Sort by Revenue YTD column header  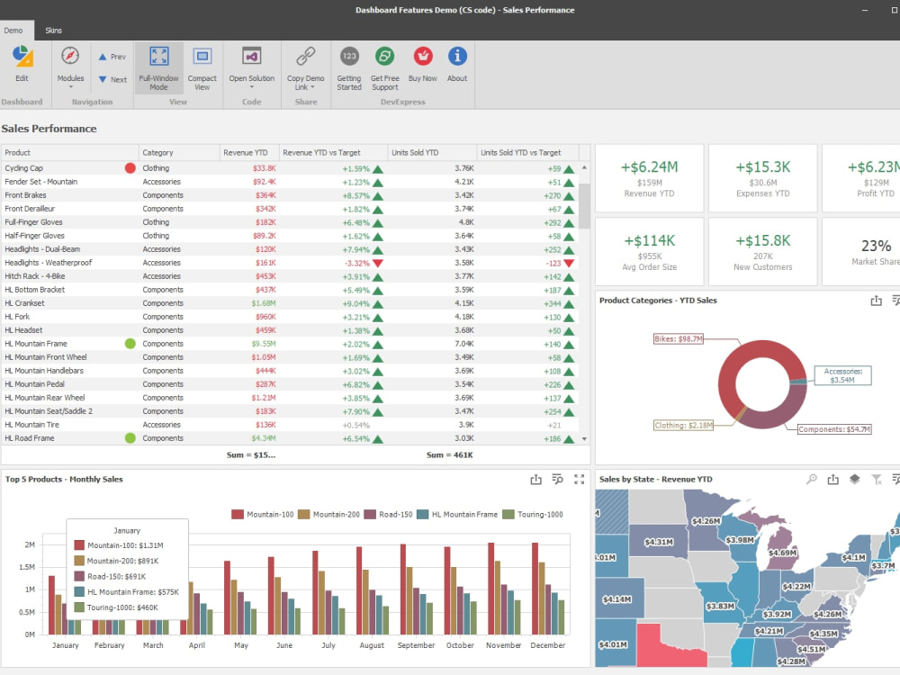tap(249, 153)
